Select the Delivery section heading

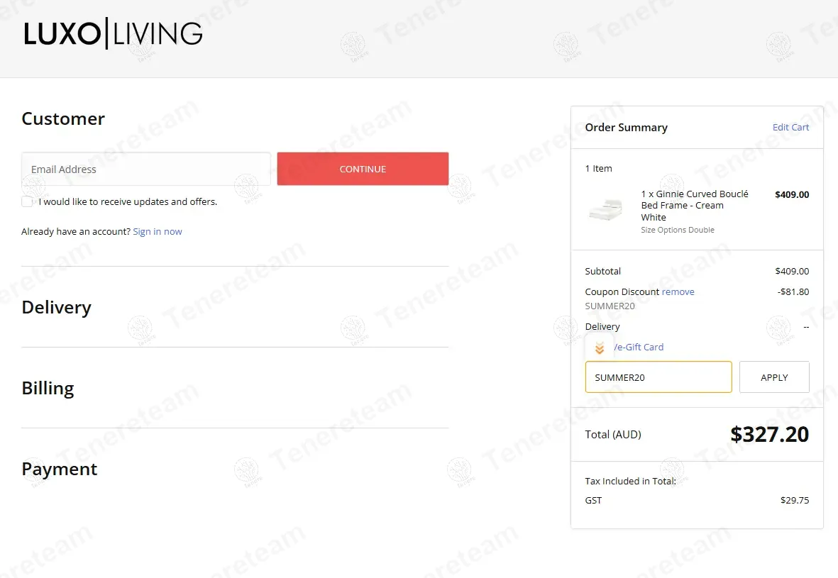pyautogui.click(x=57, y=307)
